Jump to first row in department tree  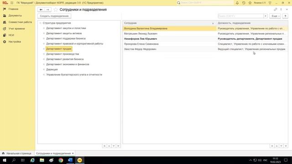coord(104,146)
